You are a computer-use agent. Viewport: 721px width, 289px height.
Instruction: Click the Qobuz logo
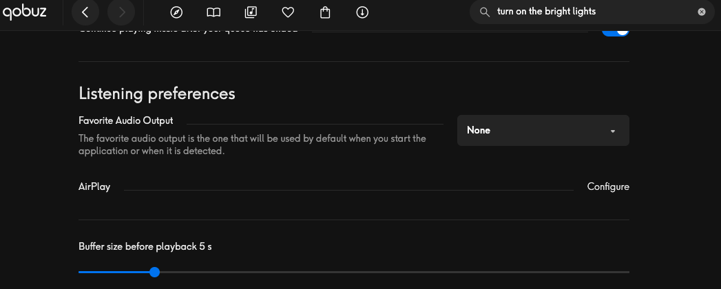coord(24,12)
